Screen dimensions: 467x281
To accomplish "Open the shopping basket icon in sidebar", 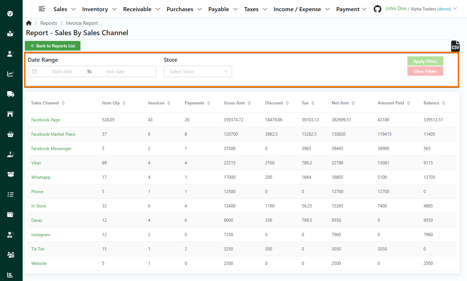I will click(10, 134).
